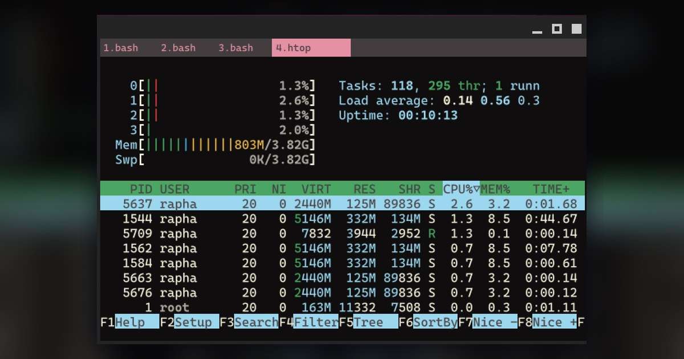
Task: Close the terminal window
Action: point(577,29)
